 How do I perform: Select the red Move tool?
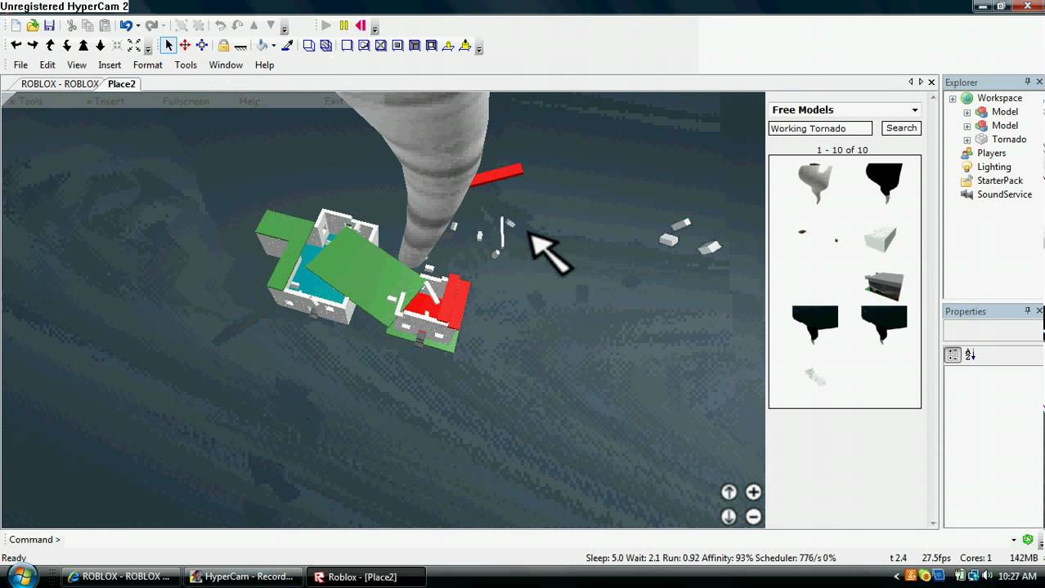coord(185,46)
